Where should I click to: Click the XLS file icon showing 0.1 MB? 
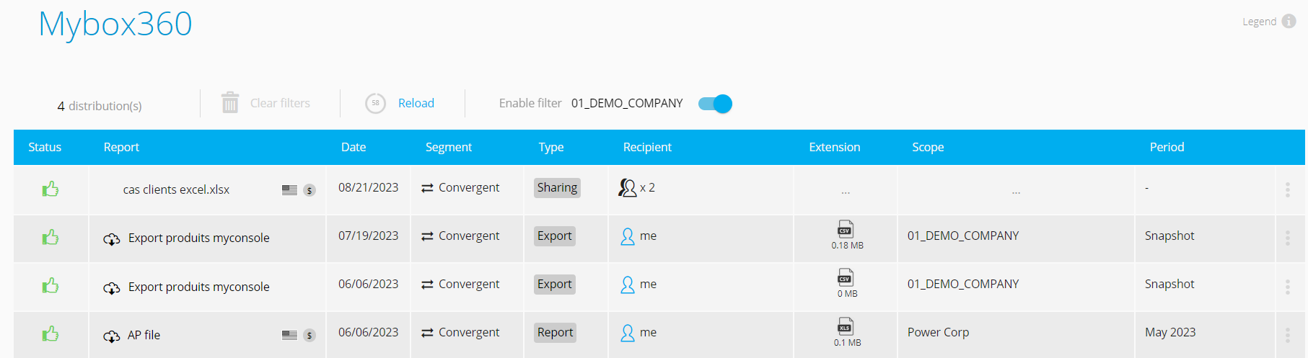(x=846, y=326)
